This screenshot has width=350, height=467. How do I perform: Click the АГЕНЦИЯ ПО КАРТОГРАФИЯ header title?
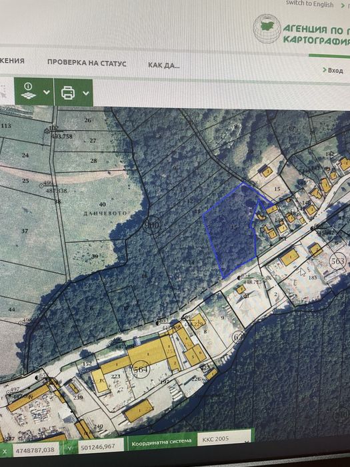[x=316, y=34]
